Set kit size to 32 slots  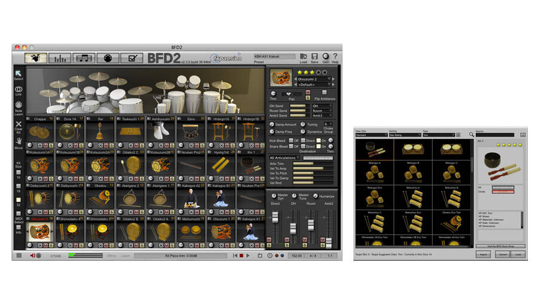pyautogui.click(x=19, y=200)
